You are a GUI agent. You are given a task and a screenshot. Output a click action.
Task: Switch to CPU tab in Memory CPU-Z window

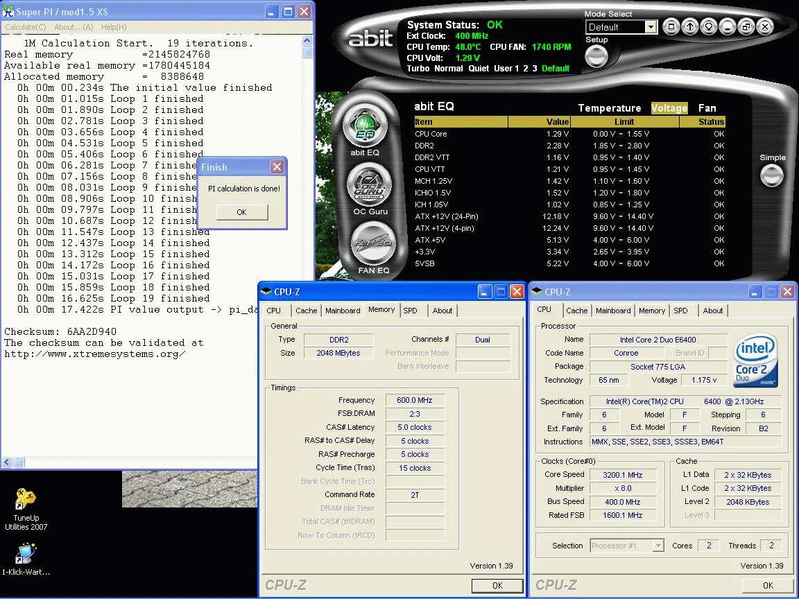pos(274,311)
